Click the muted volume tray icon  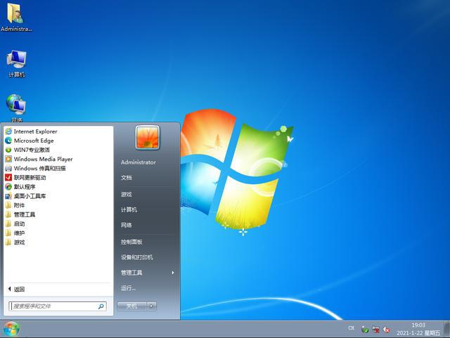click(x=387, y=330)
